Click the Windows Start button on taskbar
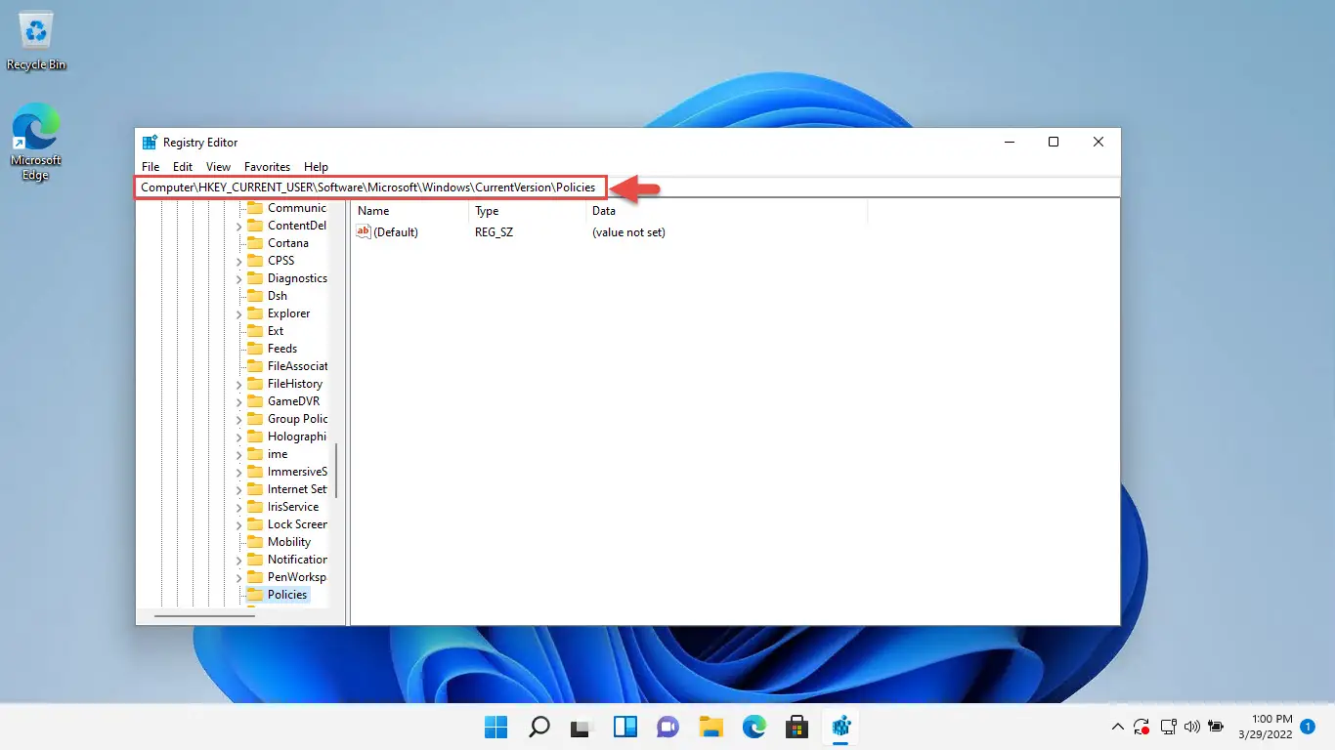Viewport: 1335px width, 750px height. 496,727
